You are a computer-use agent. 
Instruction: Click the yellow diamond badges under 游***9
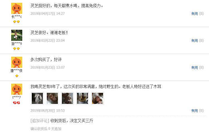point(16,49)
